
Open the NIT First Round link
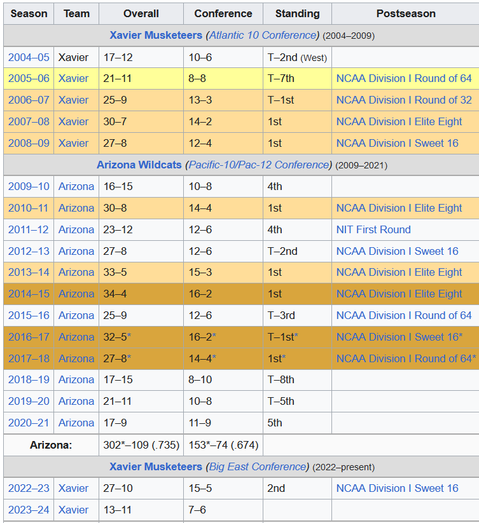coord(373,230)
